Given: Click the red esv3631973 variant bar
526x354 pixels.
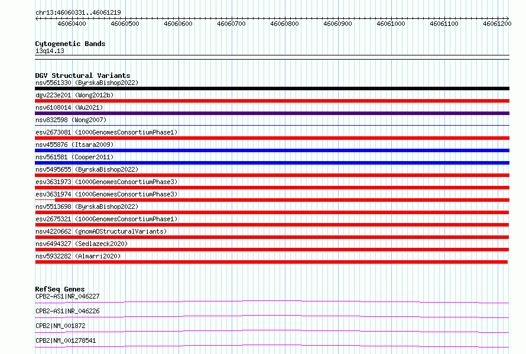Looking at the screenshot, I should point(272,188).
